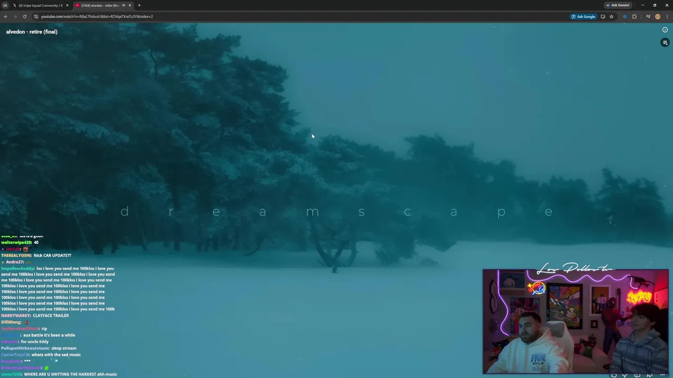Go back with the browser back arrow
The height and width of the screenshot is (378, 673).
6,16
